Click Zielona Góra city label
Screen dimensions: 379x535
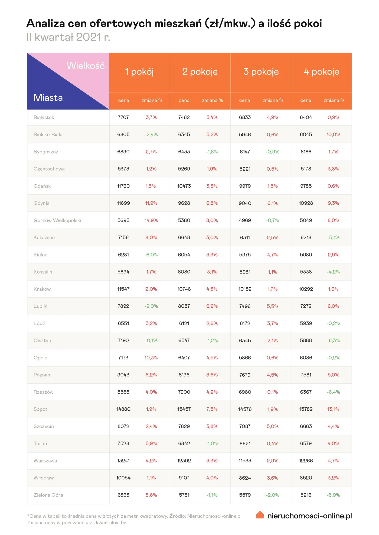click(48, 495)
